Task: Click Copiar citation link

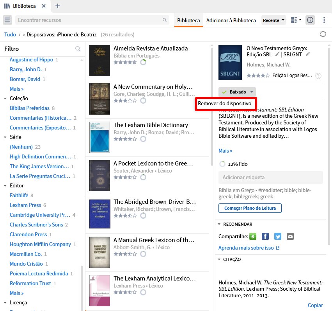Action: click(x=315, y=305)
